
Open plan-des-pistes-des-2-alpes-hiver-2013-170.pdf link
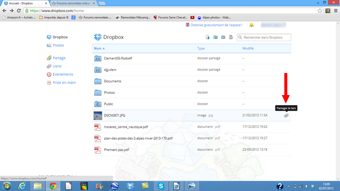click(x=138, y=138)
